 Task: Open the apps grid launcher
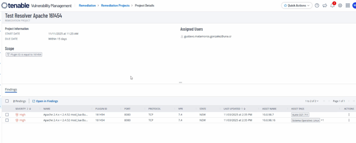click(x=348, y=6)
